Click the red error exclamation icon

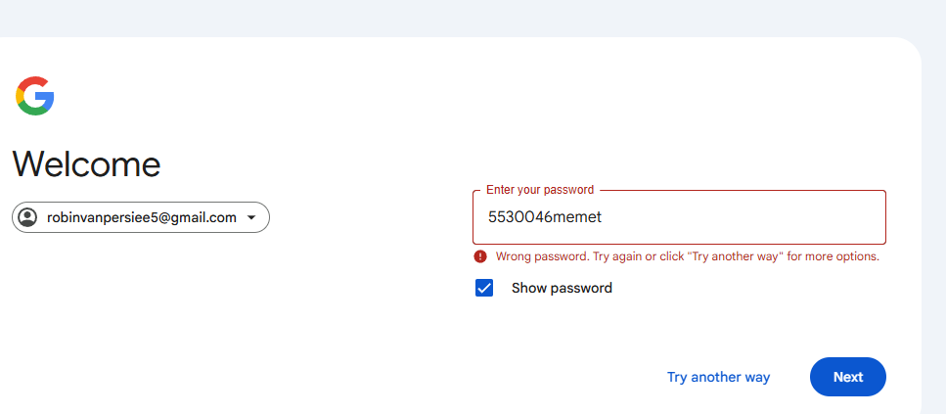[480, 256]
